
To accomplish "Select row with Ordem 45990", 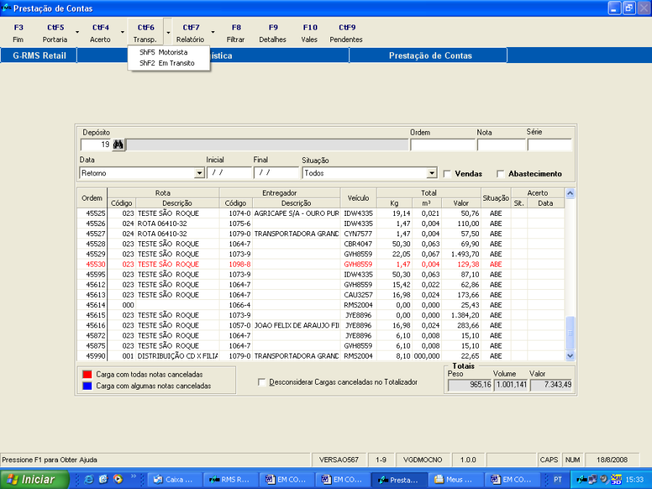I will [321, 356].
